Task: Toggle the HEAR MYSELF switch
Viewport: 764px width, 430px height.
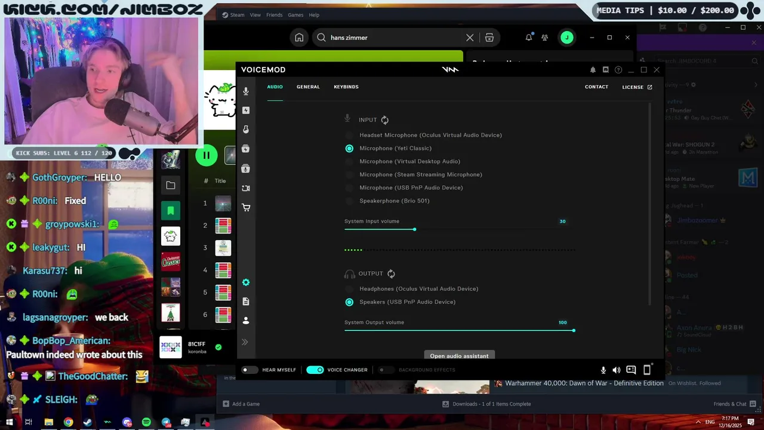Action: (x=249, y=370)
